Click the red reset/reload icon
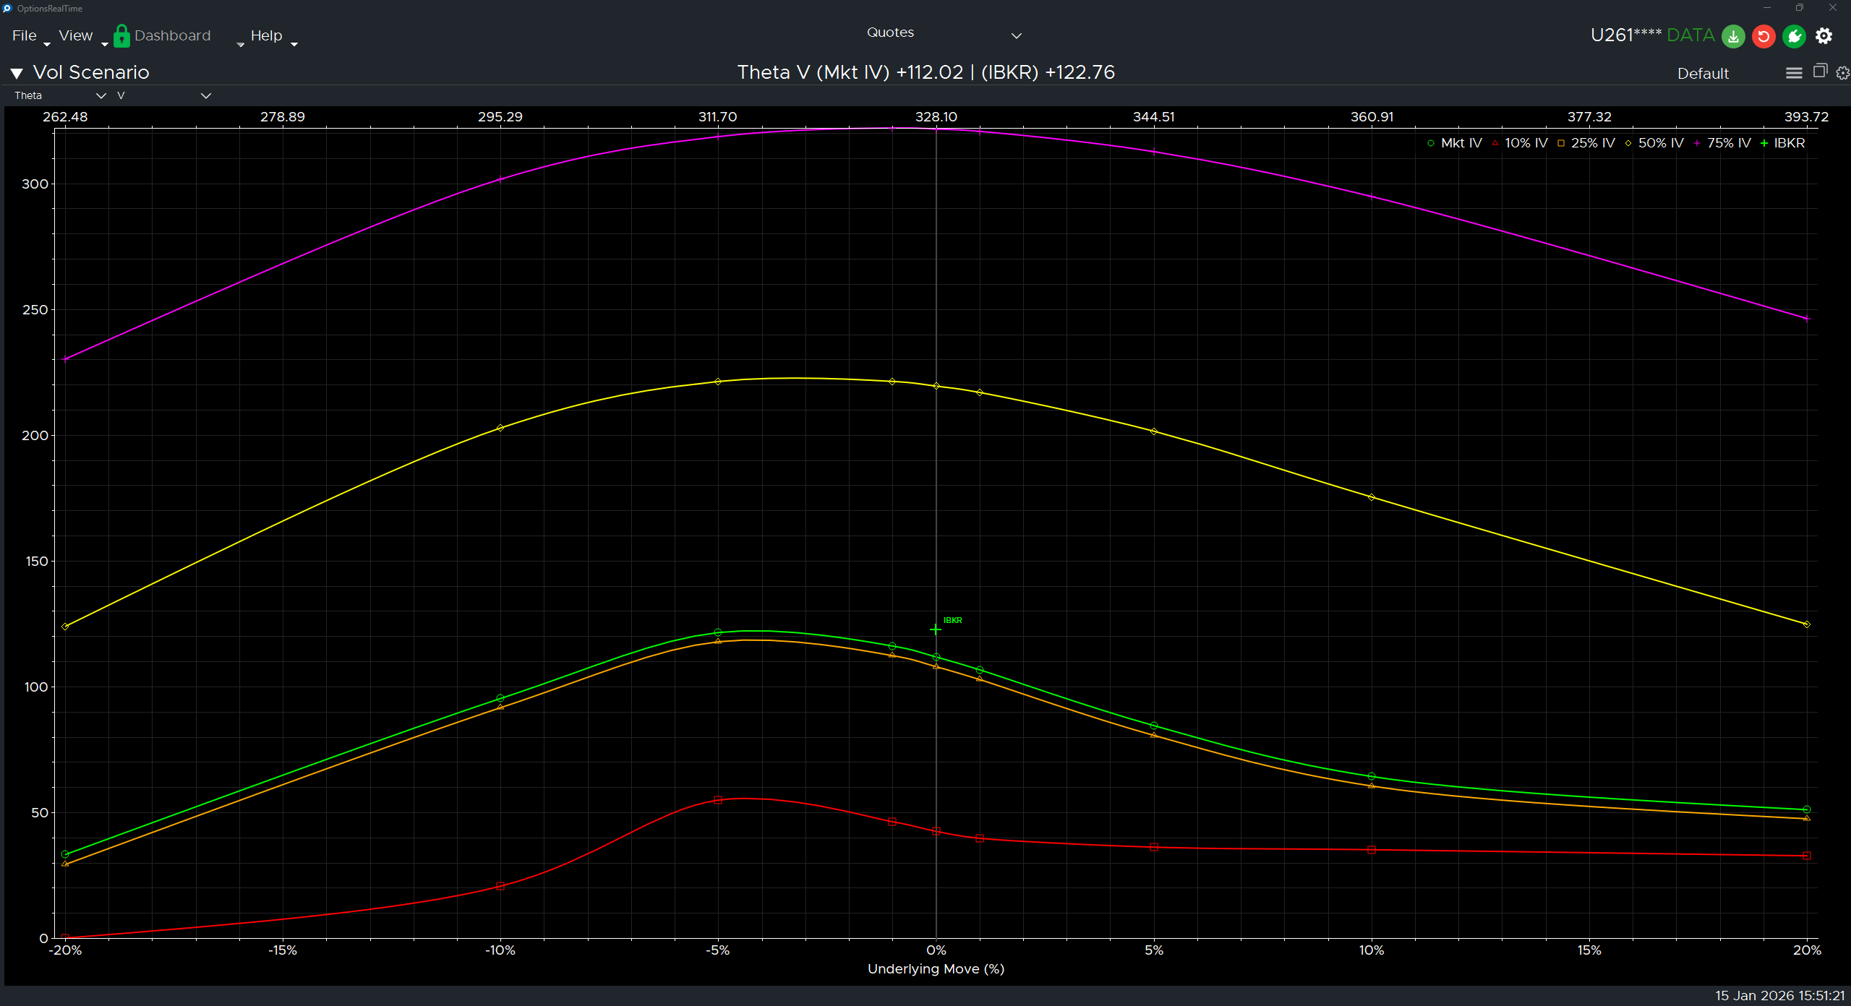Screen dimensions: 1851x1006 tap(1764, 36)
